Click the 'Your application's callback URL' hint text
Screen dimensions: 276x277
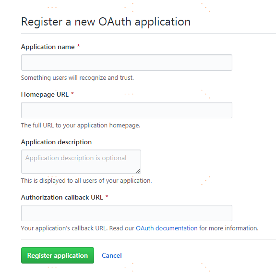(x=64, y=228)
